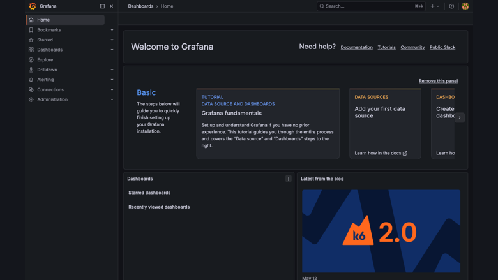The height and width of the screenshot is (280, 498).
Task: Click the Drilldown icon in the sidebar
Action: click(31, 70)
